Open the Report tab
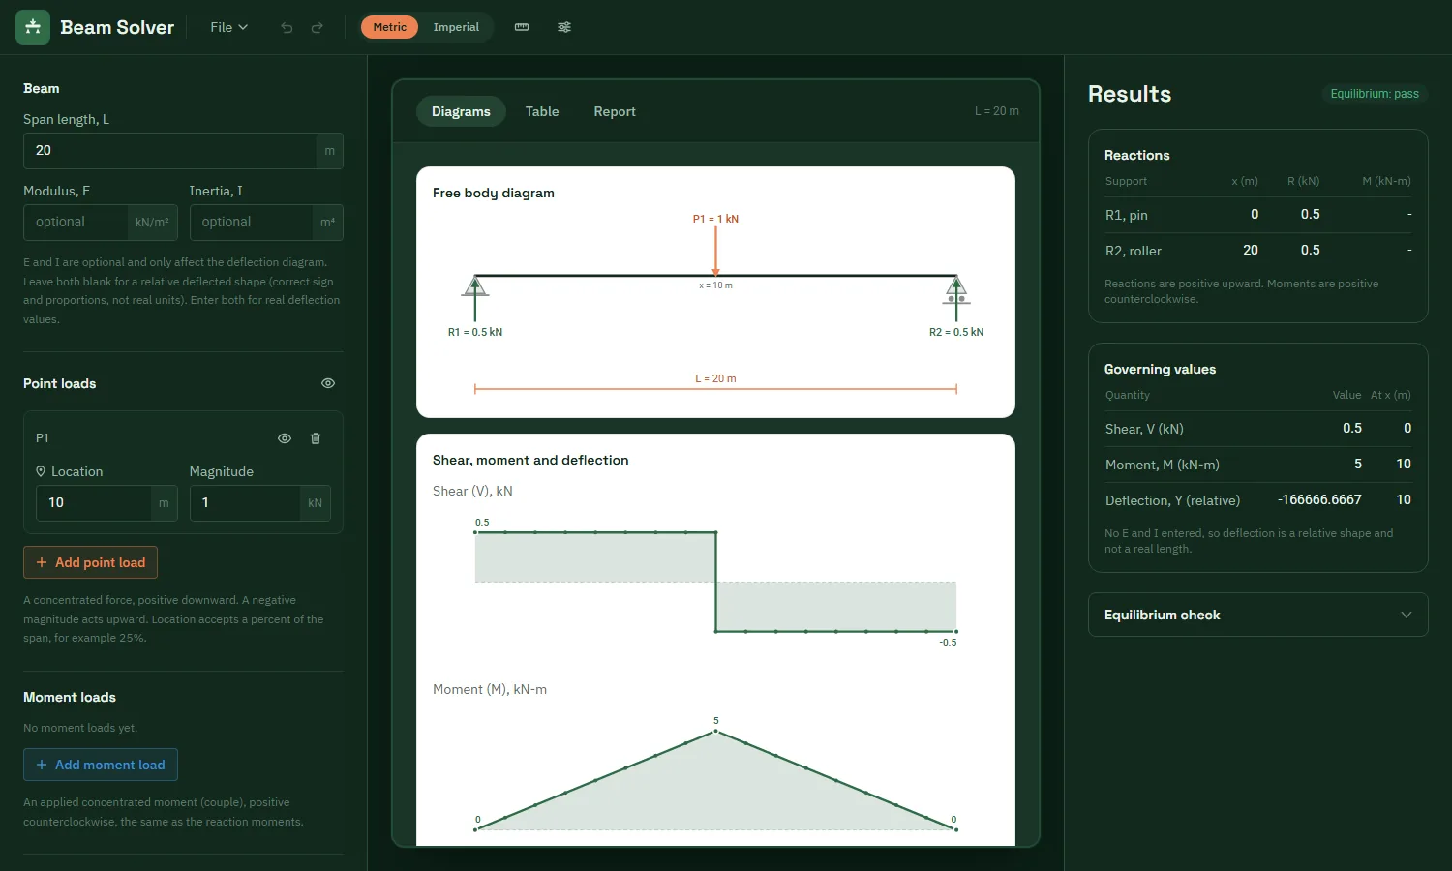This screenshot has height=871, width=1452. tap(615, 111)
